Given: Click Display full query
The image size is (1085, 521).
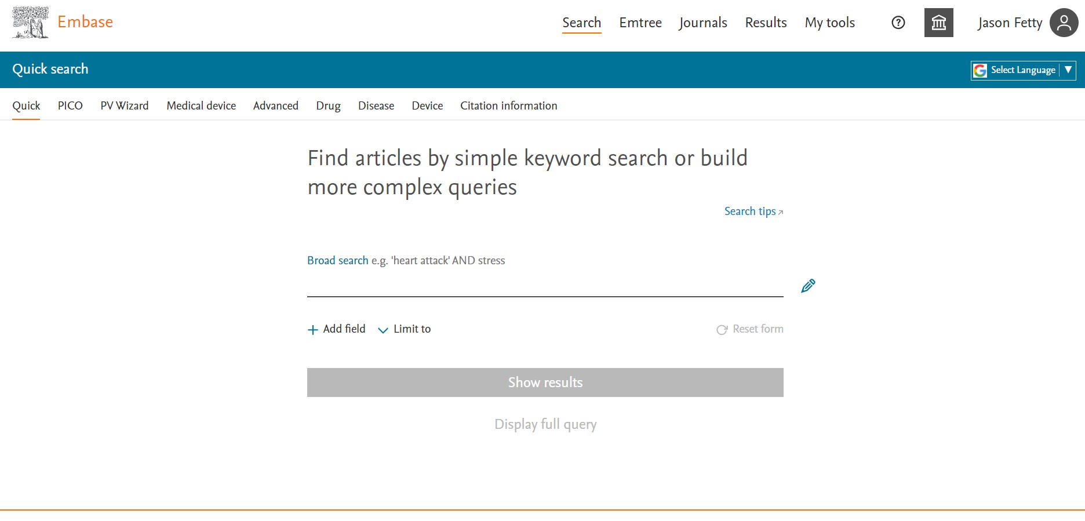Looking at the screenshot, I should (545, 424).
